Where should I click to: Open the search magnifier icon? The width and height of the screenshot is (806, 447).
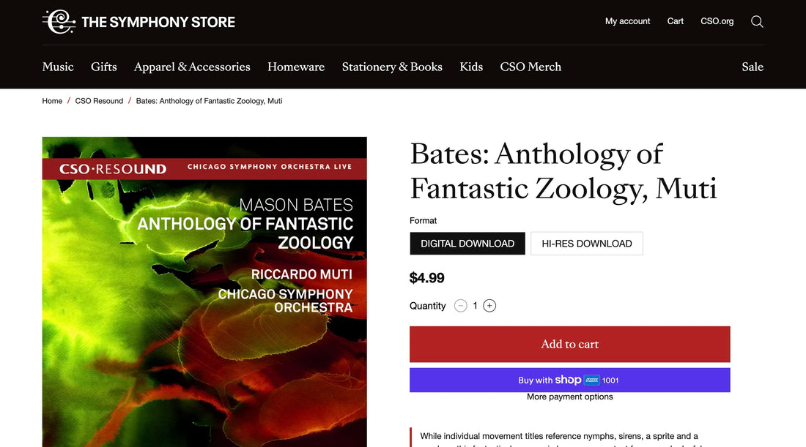coord(757,21)
